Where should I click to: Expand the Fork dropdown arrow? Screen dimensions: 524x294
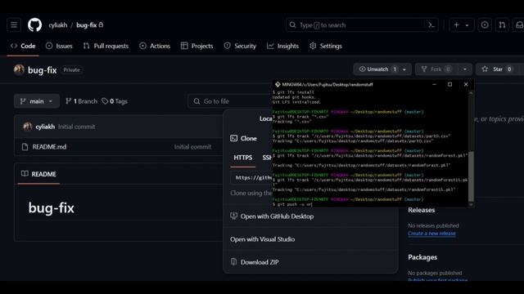coord(465,69)
